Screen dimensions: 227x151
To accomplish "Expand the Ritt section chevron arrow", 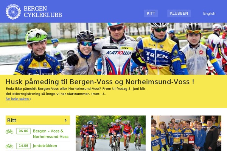I will point(65,120).
